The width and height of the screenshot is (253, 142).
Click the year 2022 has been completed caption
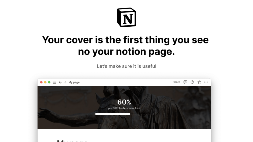tap(124, 108)
